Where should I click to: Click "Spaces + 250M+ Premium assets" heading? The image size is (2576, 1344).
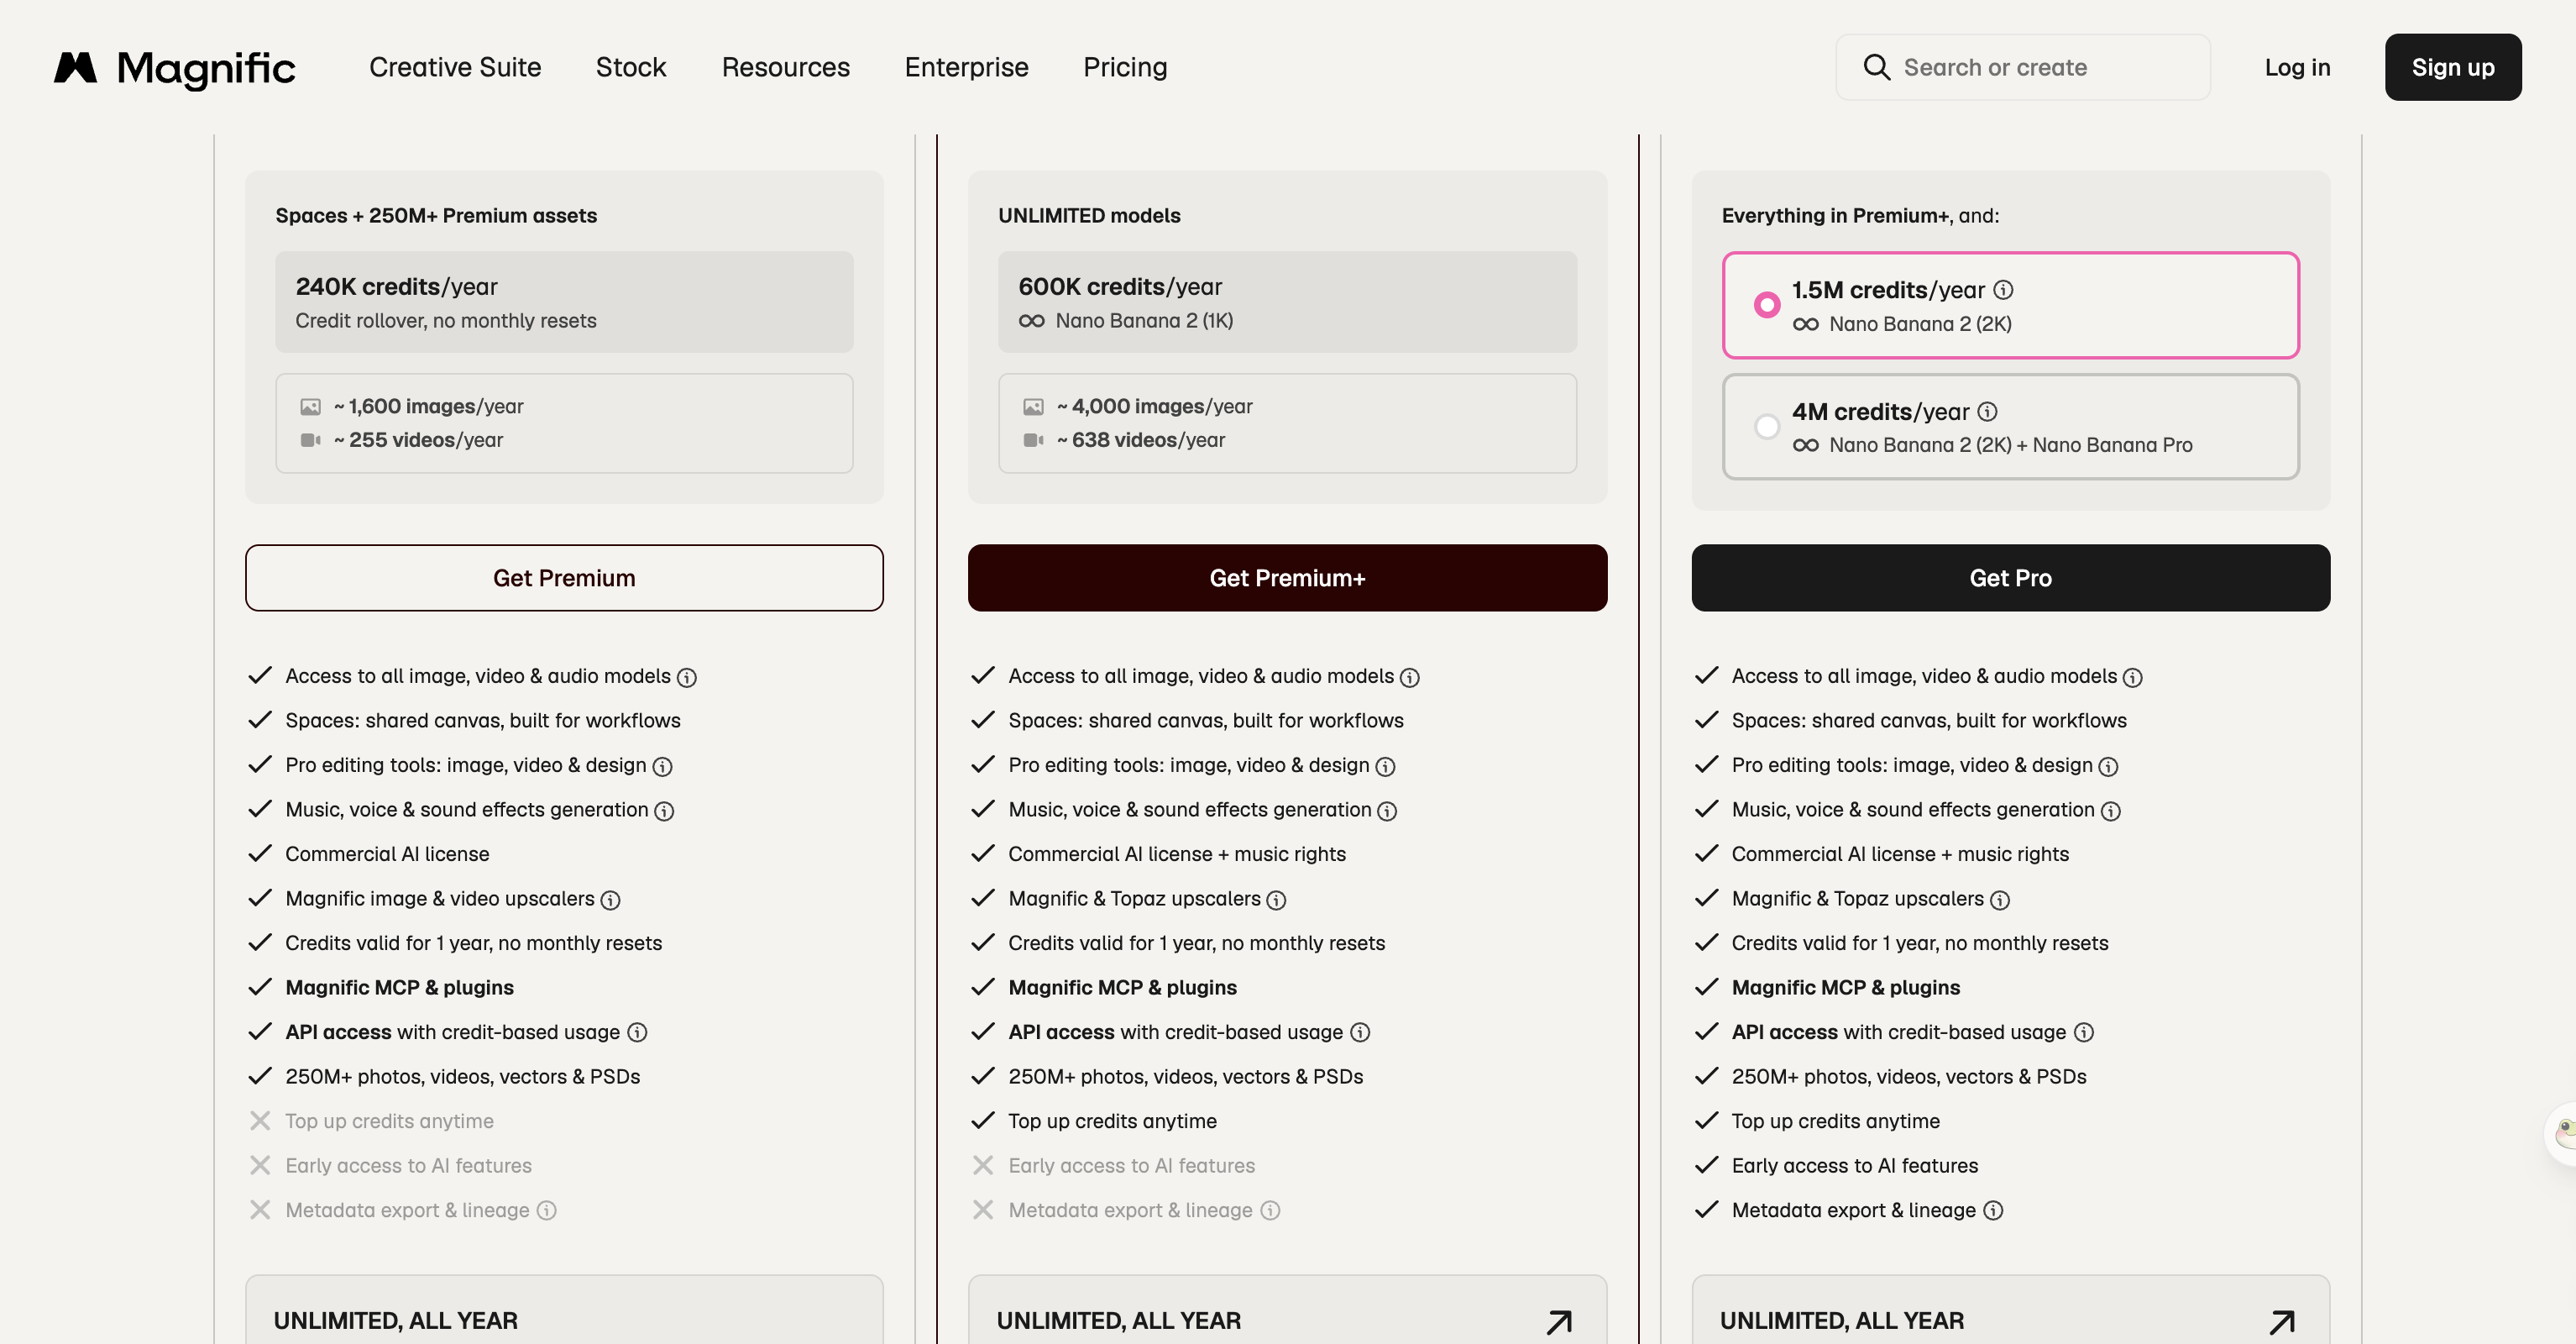pos(436,215)
